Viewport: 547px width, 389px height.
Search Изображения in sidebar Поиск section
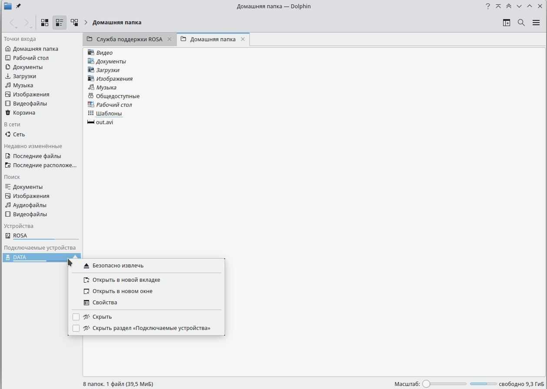pyautogui.click(x=42, y=196)
